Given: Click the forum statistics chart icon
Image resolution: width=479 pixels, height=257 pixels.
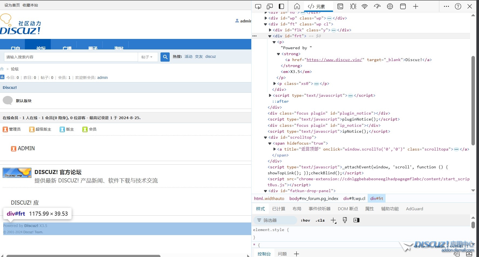Looking at the screenshot, I should [x=2, y=77].
